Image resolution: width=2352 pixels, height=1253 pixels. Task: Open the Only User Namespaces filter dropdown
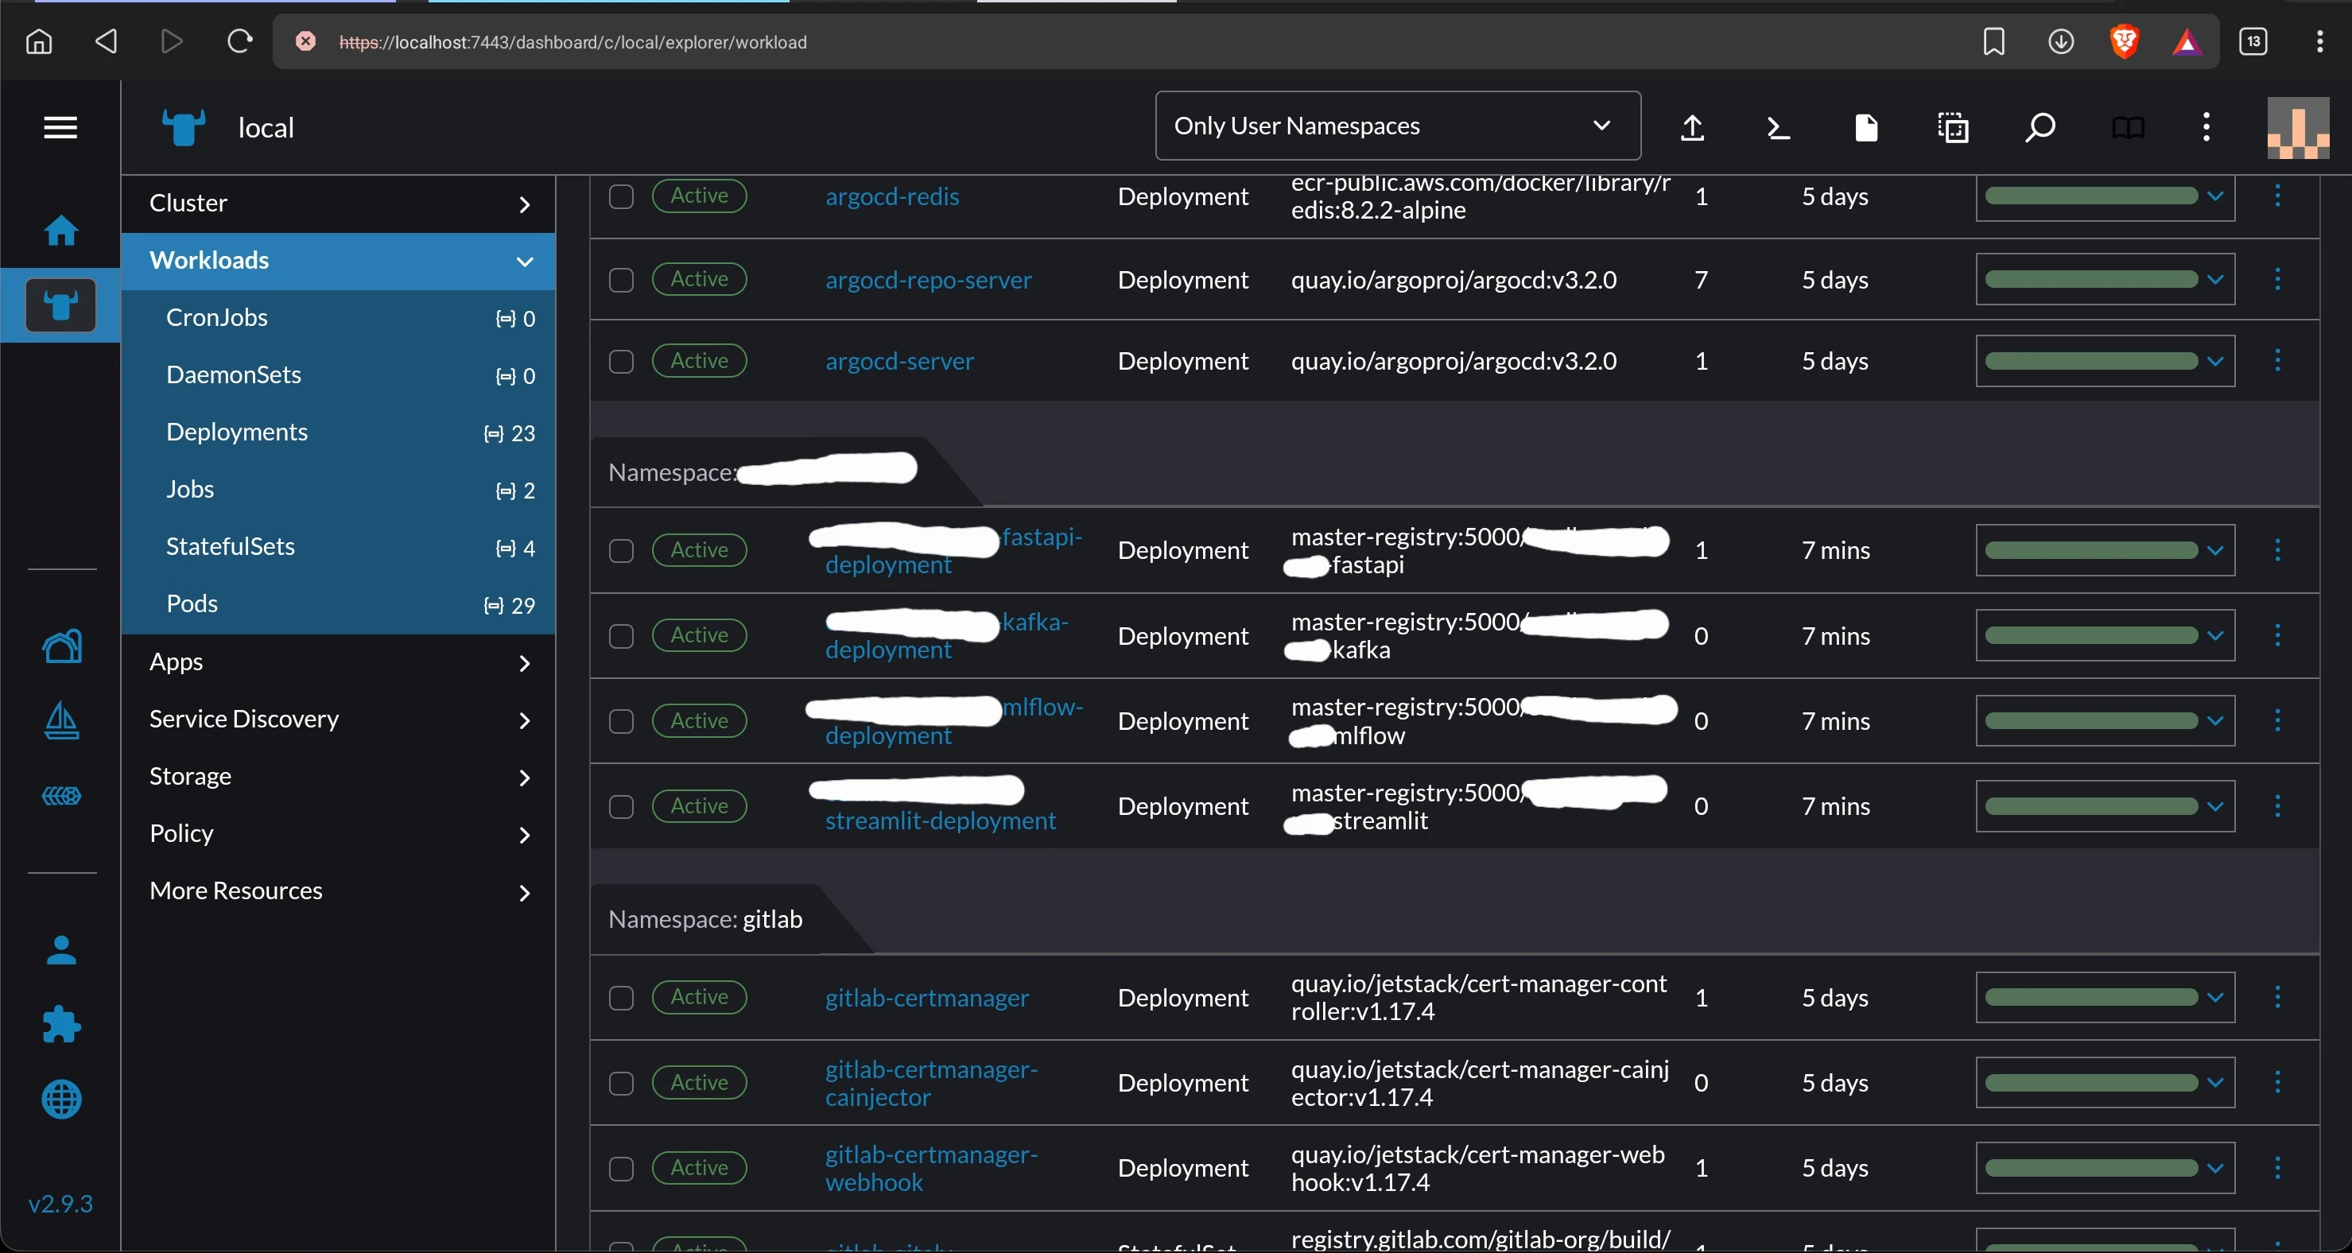[x=1397, y=126]
